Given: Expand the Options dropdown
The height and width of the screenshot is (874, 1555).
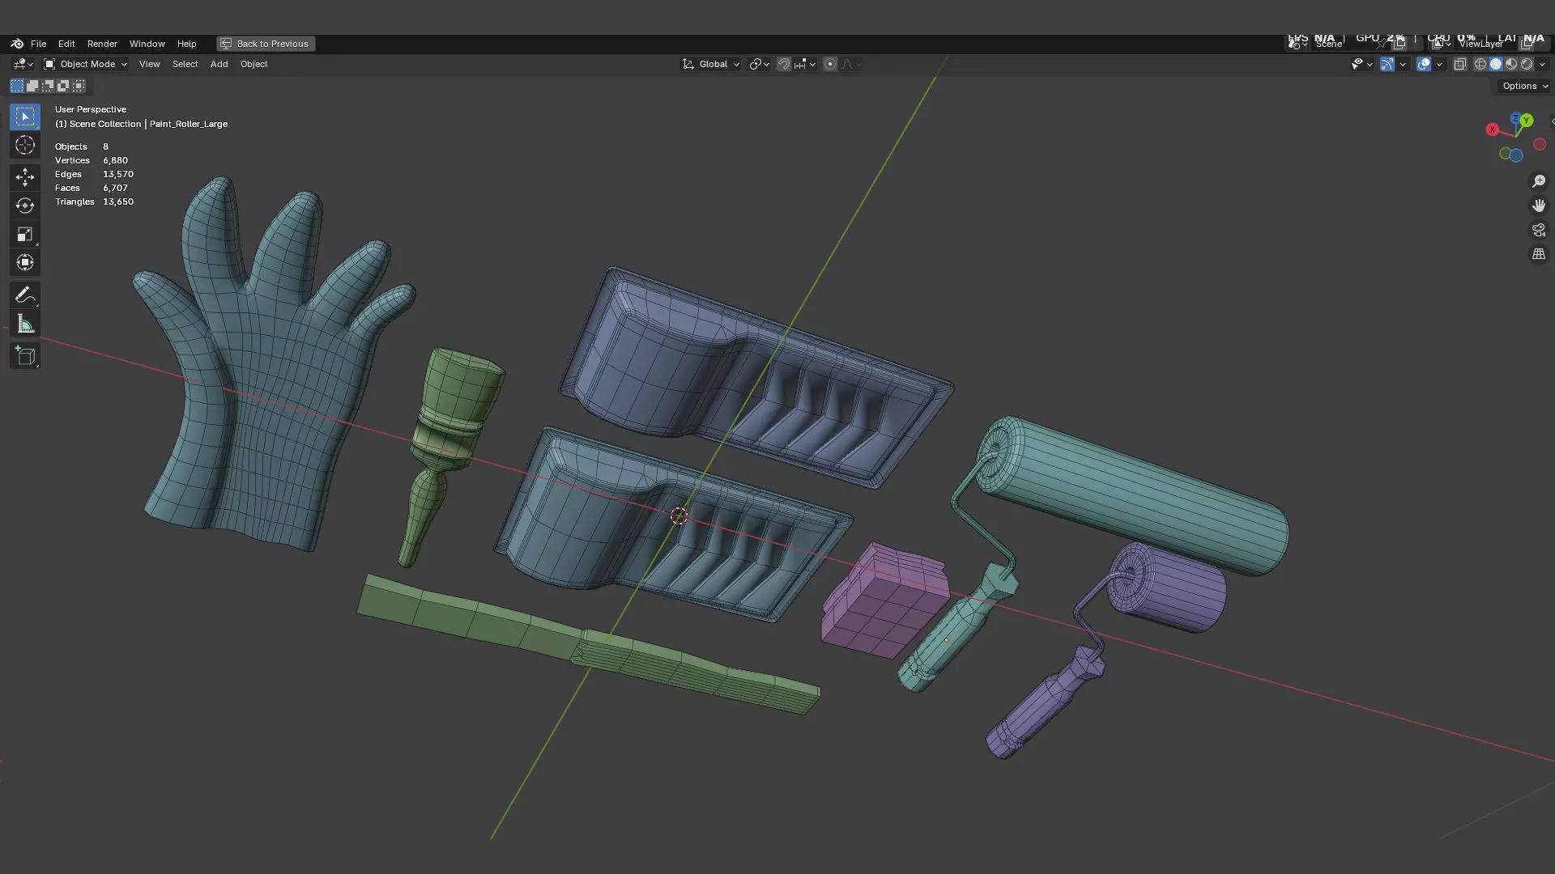Looking at the screenshot, I should 1524,86.
